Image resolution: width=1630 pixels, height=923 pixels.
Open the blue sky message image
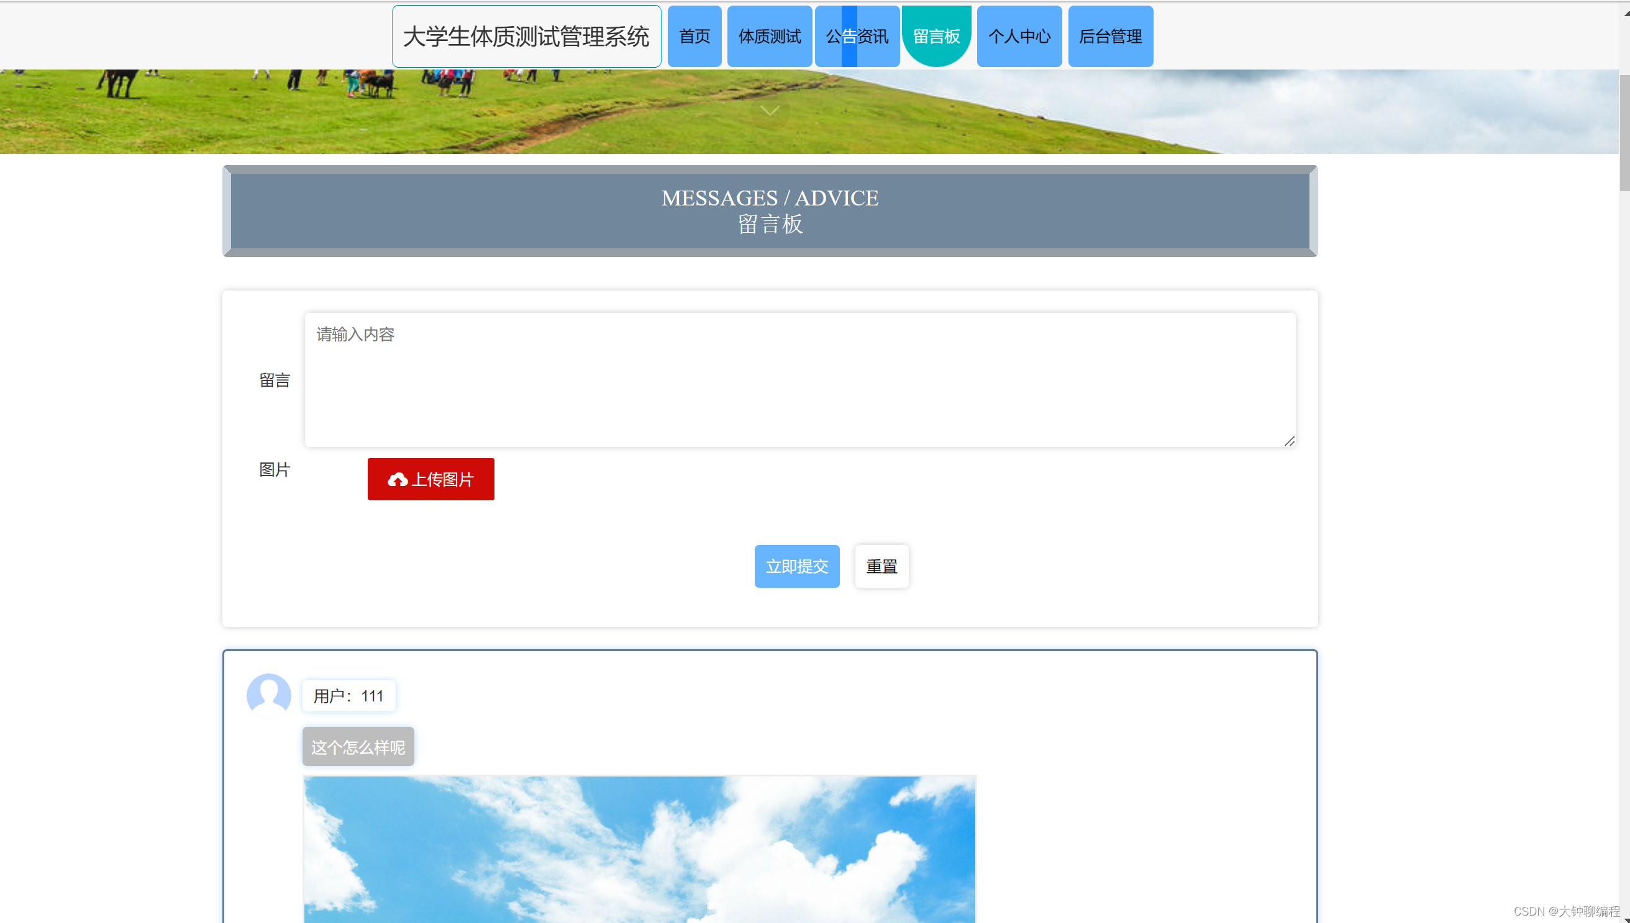pyautogui.click(x=639, y=850)
